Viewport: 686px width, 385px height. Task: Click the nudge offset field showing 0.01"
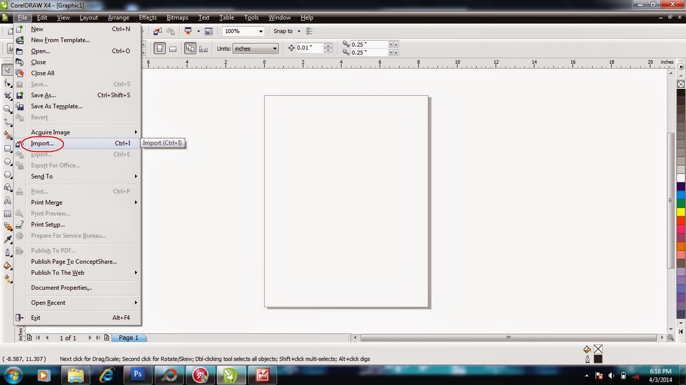pos(310,48)
